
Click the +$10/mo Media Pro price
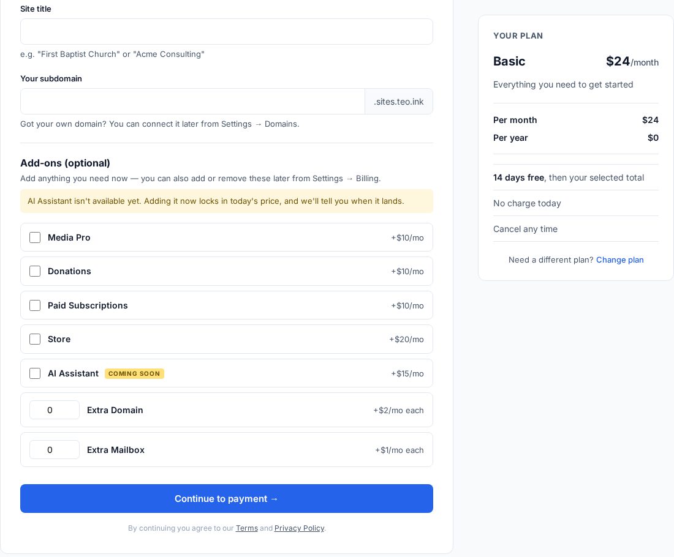tap(407, 238)
